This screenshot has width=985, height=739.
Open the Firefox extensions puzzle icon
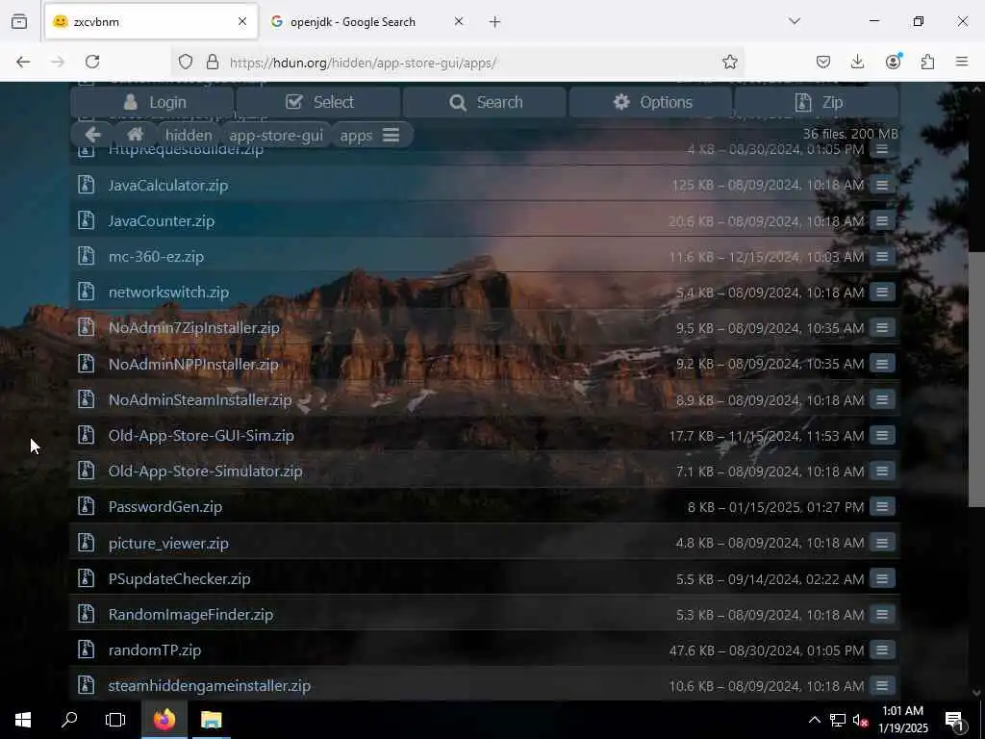927,62
